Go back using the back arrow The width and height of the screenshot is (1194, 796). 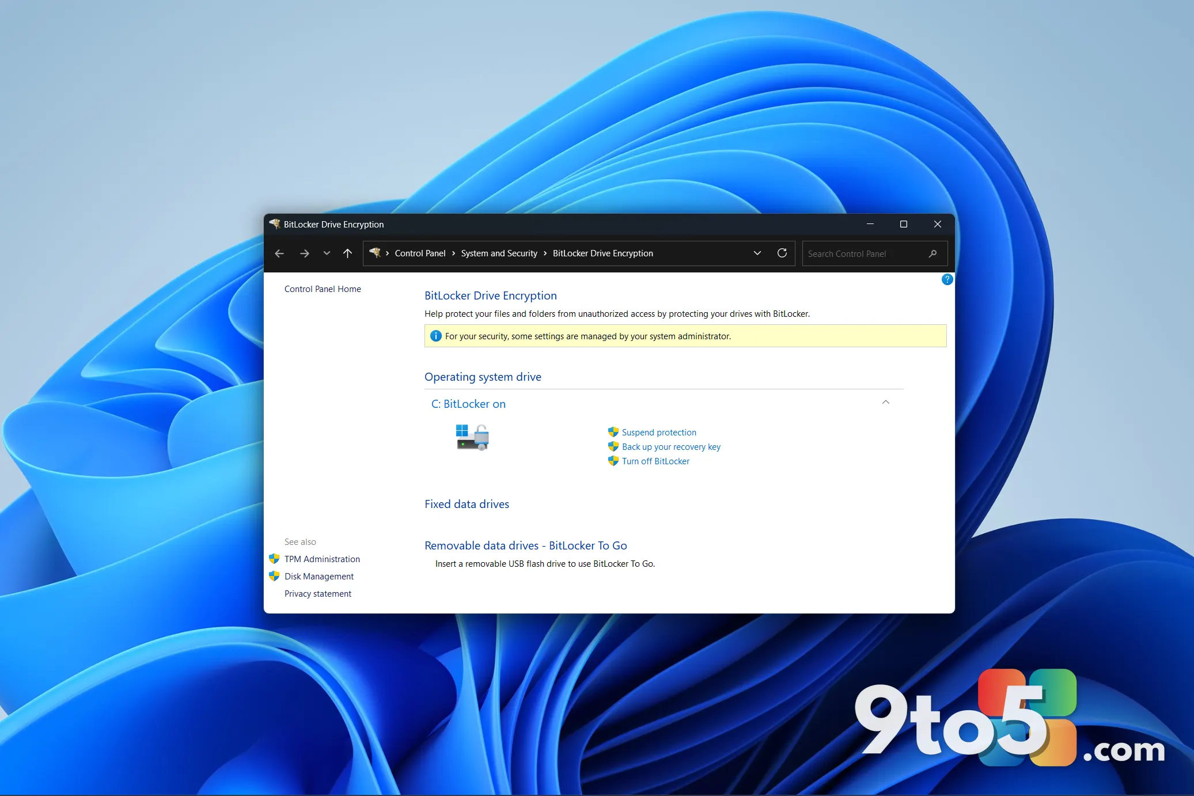[x=279, y=253]
